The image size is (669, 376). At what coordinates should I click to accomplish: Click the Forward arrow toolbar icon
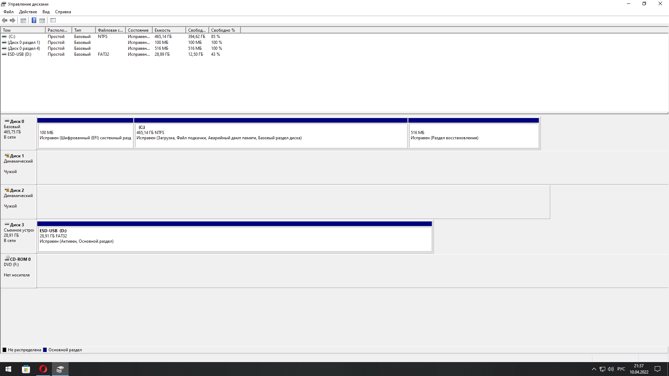pyautogui.click(x=13, y=21)
